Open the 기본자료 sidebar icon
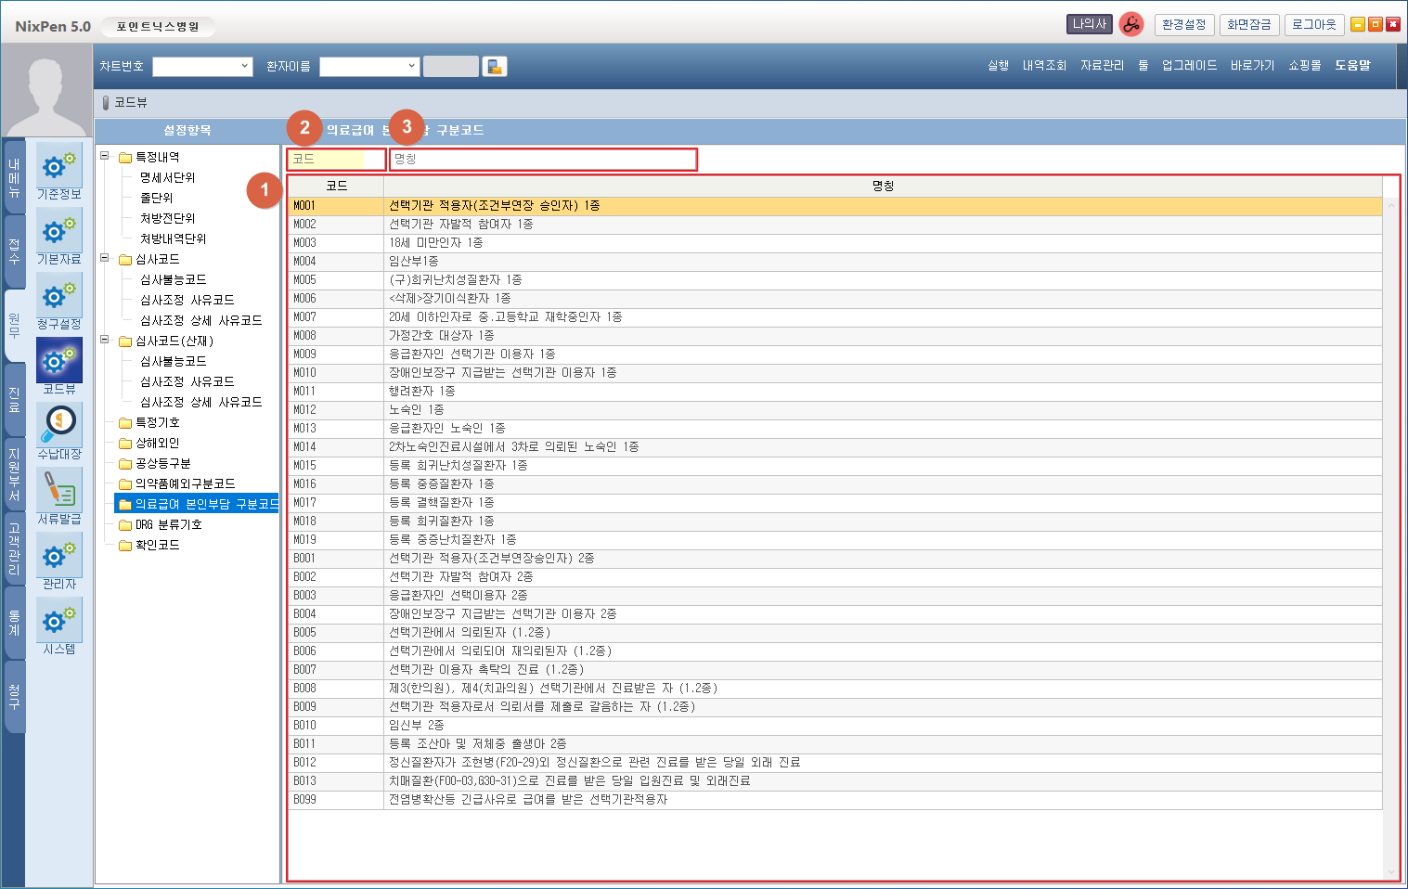Image resolution: width=1408 pixels, height=889 pixels. [x=59, y=232]
